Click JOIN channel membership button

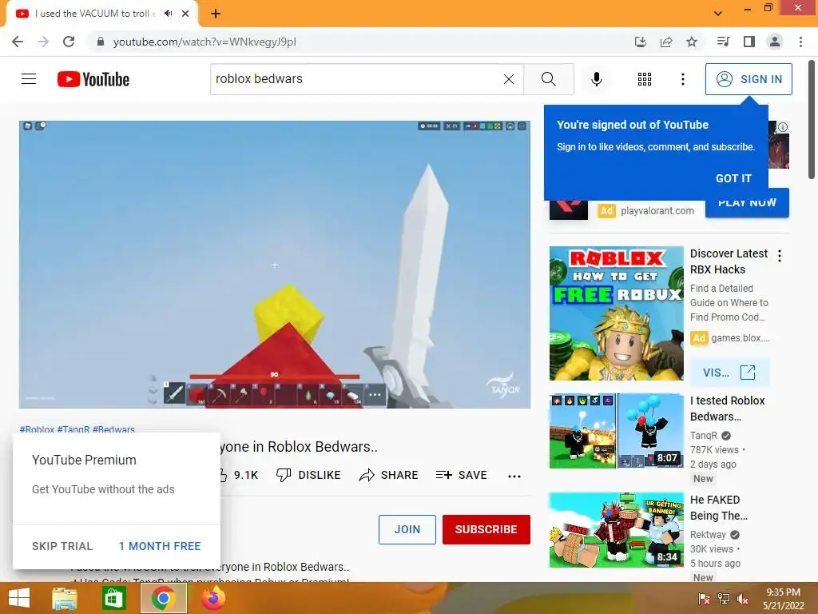407,529
